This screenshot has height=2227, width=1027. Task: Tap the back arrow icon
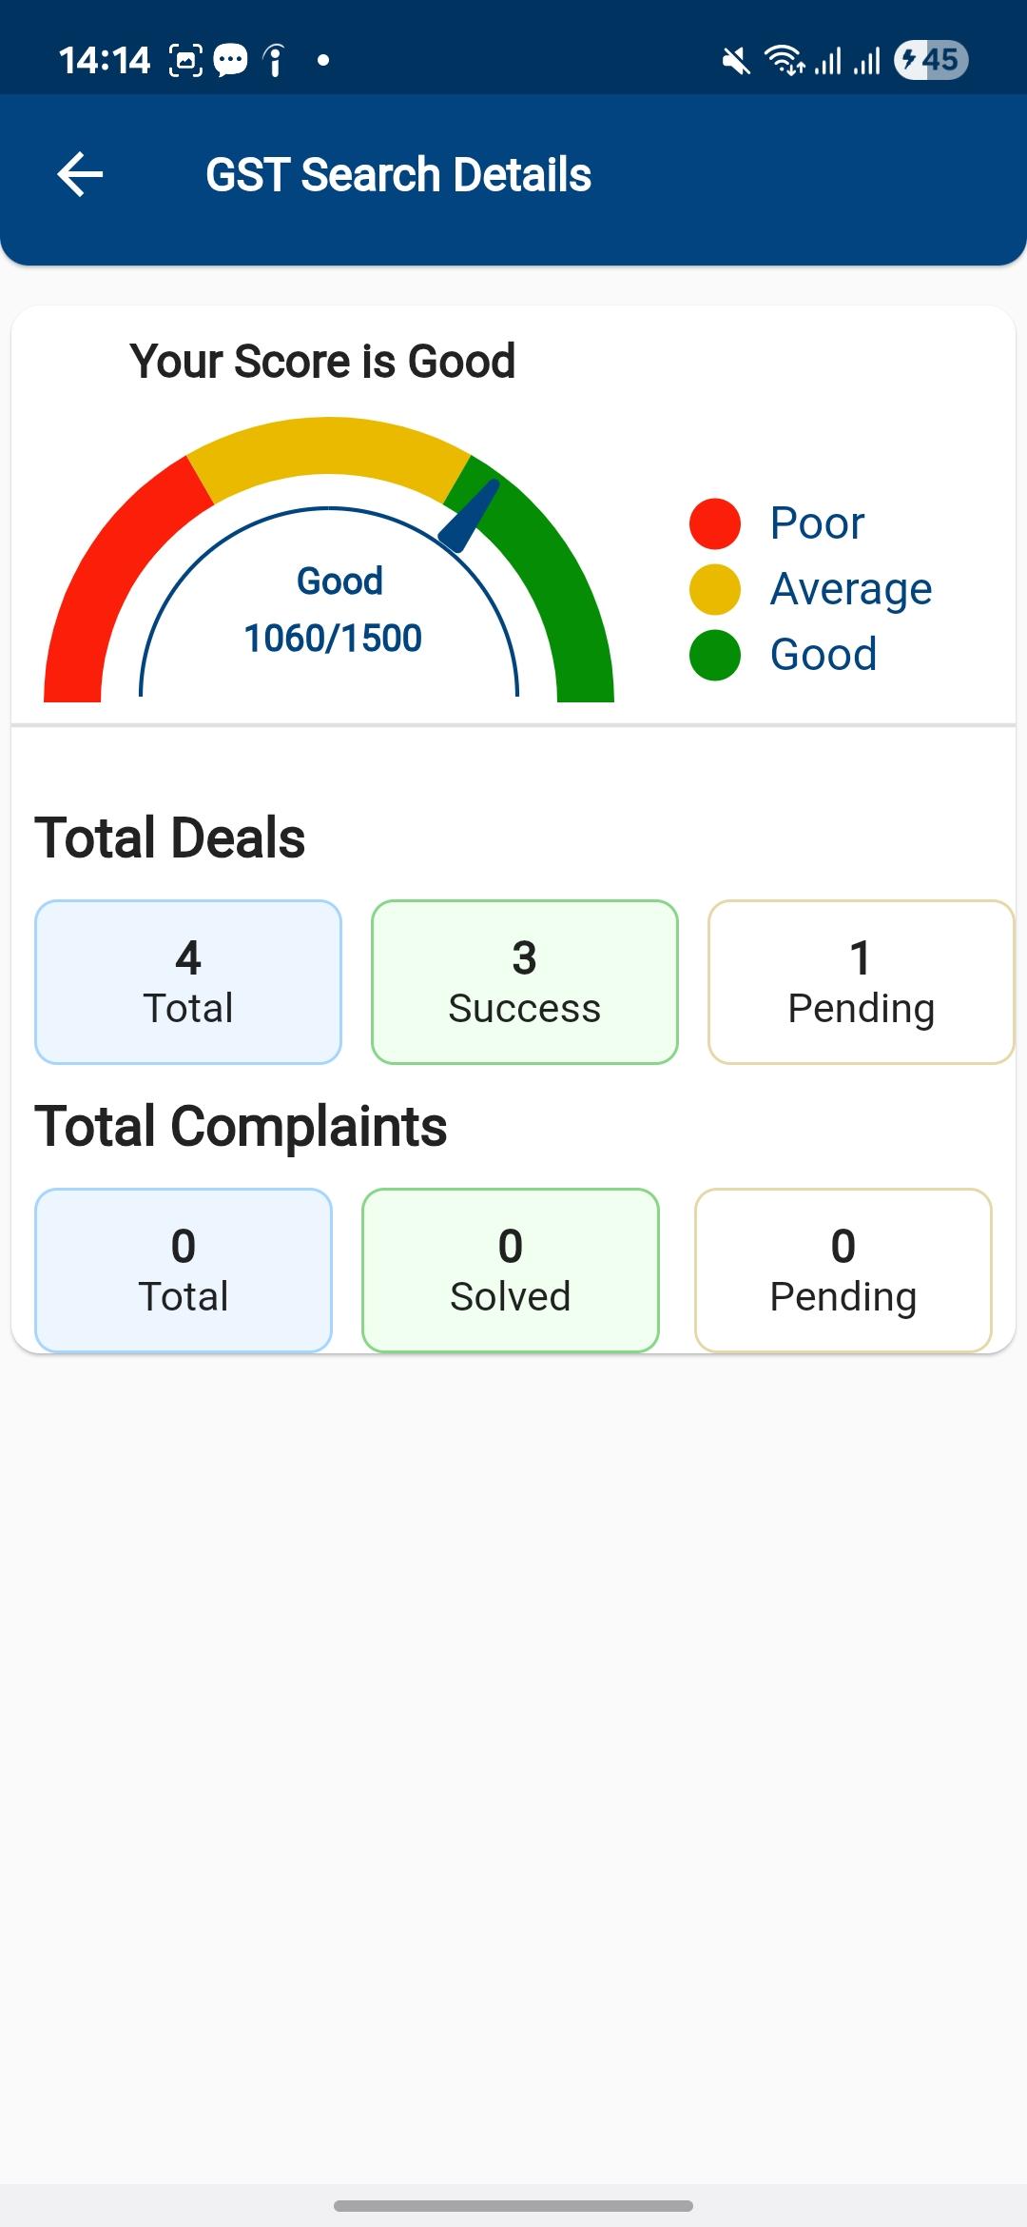coord(80,175)
